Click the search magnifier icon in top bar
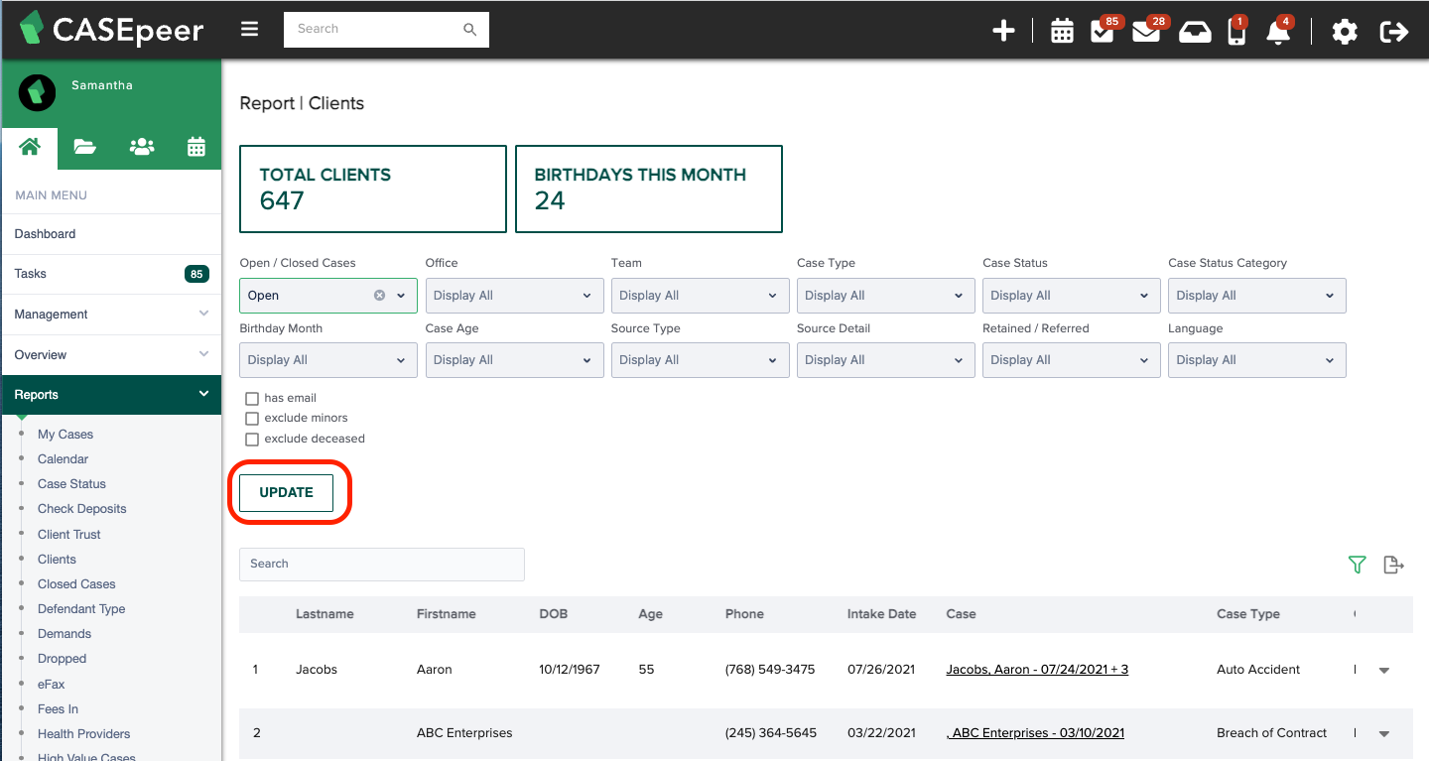 pyautogui.click(x=469, y=30)
